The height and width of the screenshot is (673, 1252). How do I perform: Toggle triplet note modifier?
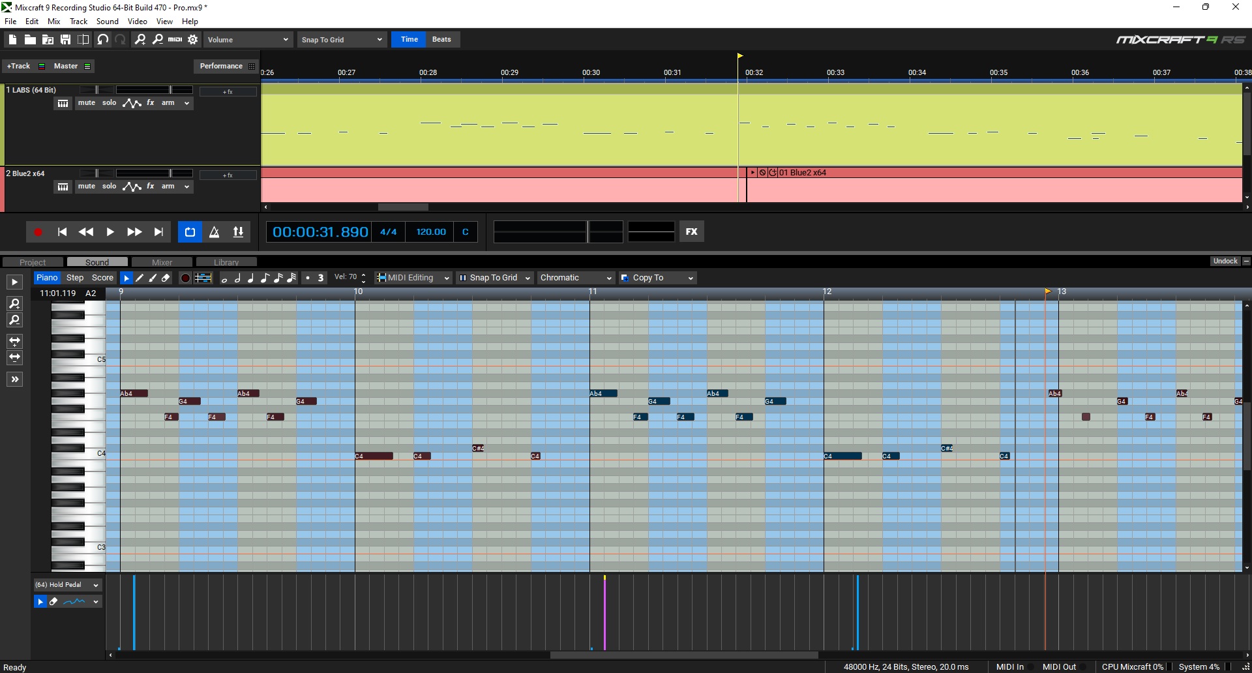320,278
